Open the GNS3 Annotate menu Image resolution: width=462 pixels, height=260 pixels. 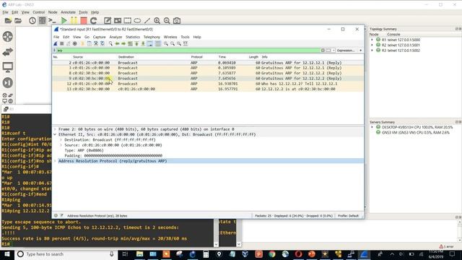click(68, 12)
